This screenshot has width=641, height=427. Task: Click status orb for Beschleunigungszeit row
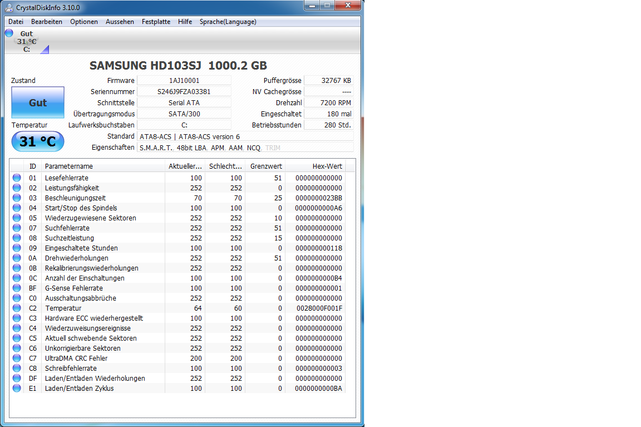pos(17,198)
